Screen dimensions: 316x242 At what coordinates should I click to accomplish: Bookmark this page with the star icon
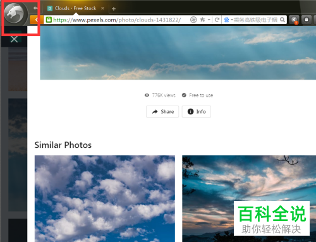(202, 20)
